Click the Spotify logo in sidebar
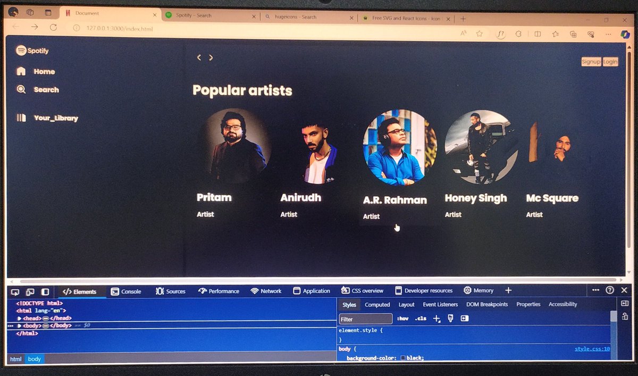The width and height of the screenshot is (638, 376). click(32, 51)
